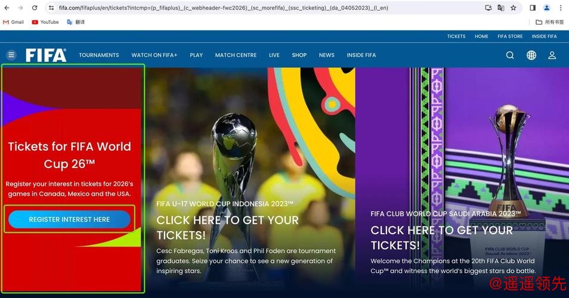Click REGISTER INTEREST HERE button
569x298 pixels.
(x=69, y=219)
